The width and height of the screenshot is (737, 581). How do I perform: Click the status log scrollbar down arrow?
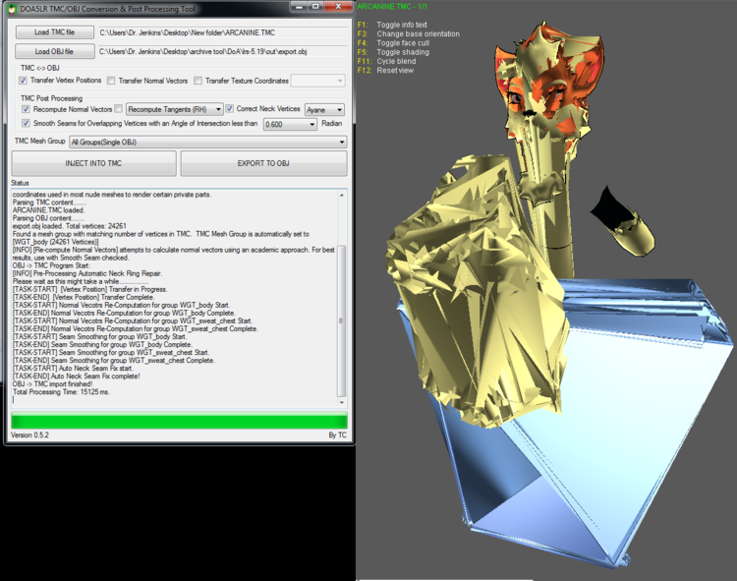pyautogui.click(x=342, y=402)
